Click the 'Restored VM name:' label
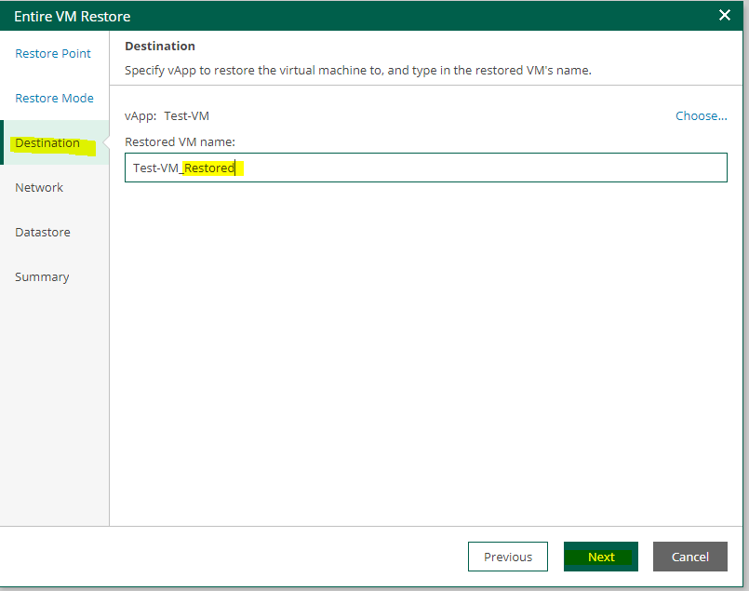 click(180, 142)
